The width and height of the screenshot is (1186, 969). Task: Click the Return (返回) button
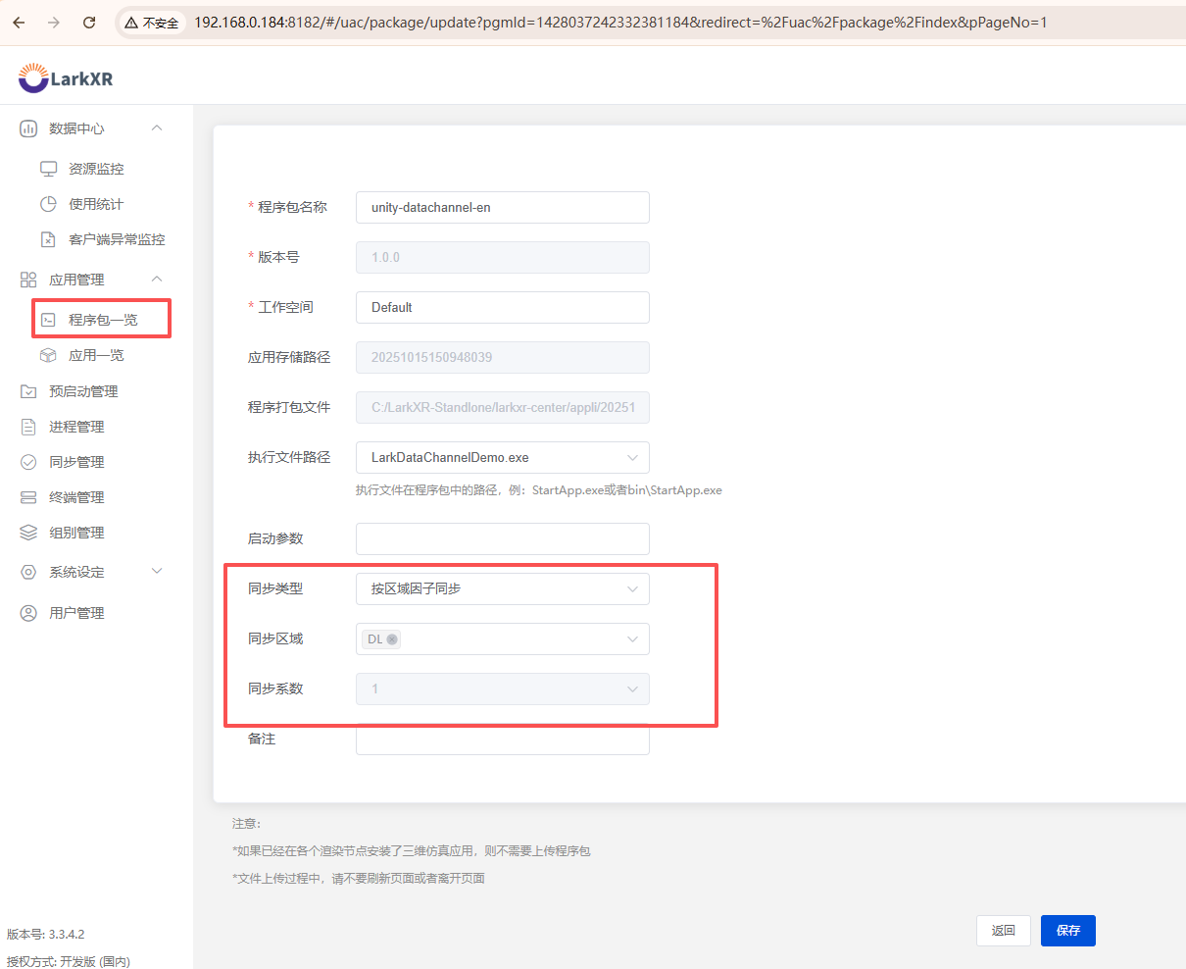[x=1003, y=931]
